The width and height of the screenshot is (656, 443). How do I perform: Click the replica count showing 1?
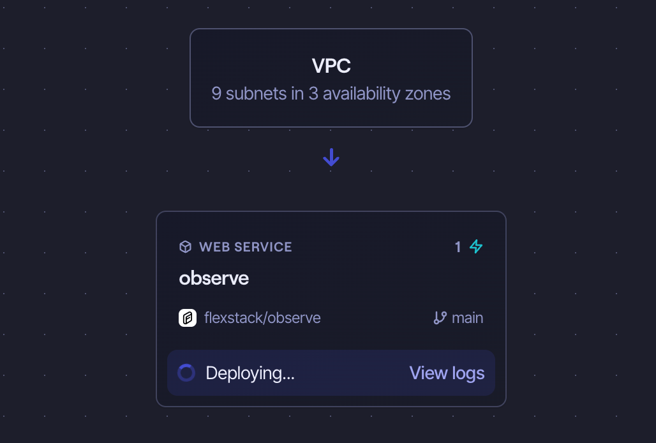[458, 246]
